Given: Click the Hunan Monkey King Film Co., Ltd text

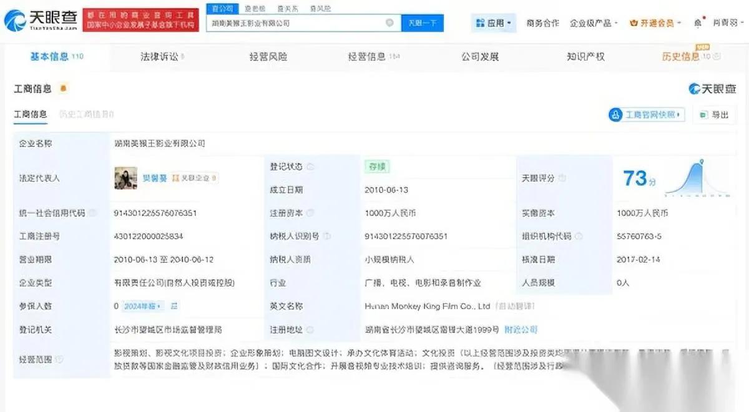Looking at the screenshot, I should [428, 306].
